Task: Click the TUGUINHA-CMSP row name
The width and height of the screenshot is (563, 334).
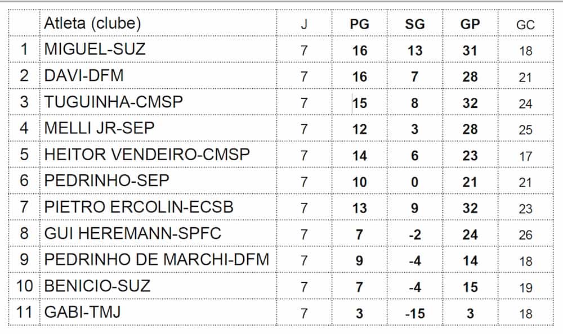Action: pos(114,102)
